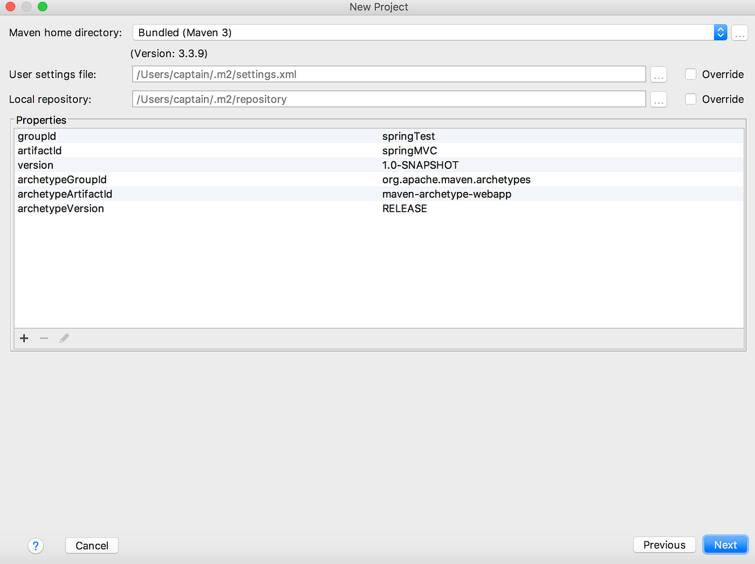Click the add property plus icon
The width and height of the screenshot is (755, 564).
(24, 338)
